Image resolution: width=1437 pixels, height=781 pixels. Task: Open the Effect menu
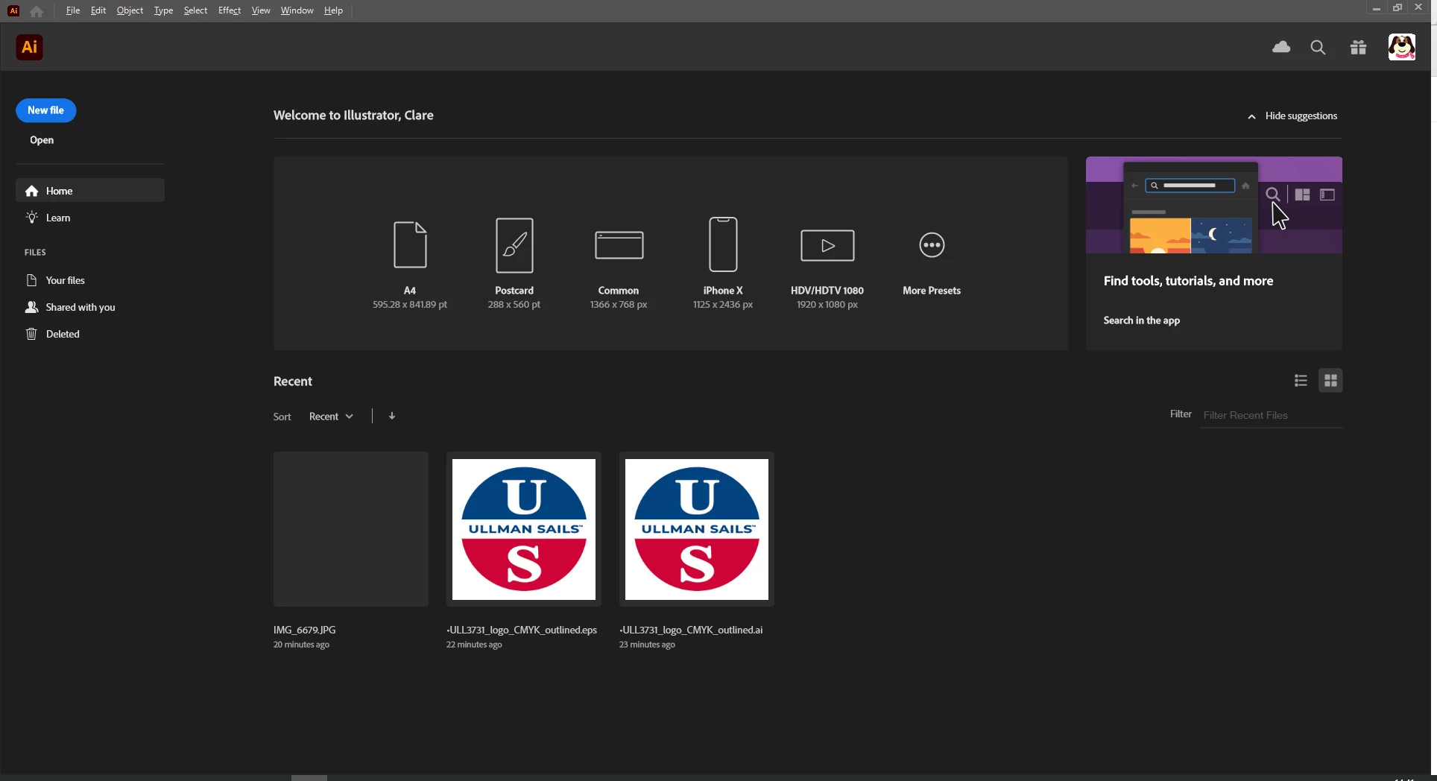(230, 10)
